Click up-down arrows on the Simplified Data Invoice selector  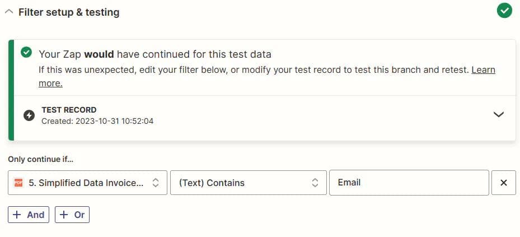coord(156,183)
